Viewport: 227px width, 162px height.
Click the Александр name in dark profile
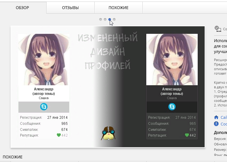click(x=172, y=89)
